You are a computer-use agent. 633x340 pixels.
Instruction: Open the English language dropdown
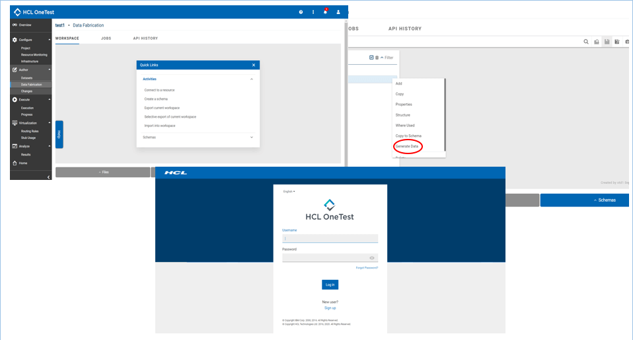coord(289,191)
